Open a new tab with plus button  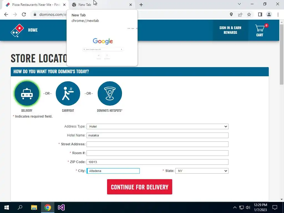click(x=141, y=5)
